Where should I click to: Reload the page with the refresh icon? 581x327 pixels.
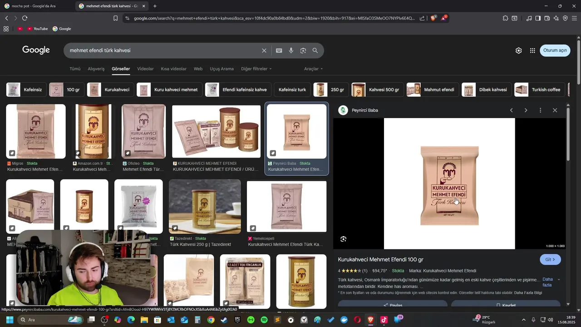tap(25, 18)
